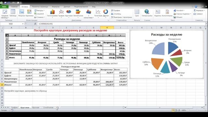
Task: Insert a Символ symbol
Action: [x=198, y=14]
